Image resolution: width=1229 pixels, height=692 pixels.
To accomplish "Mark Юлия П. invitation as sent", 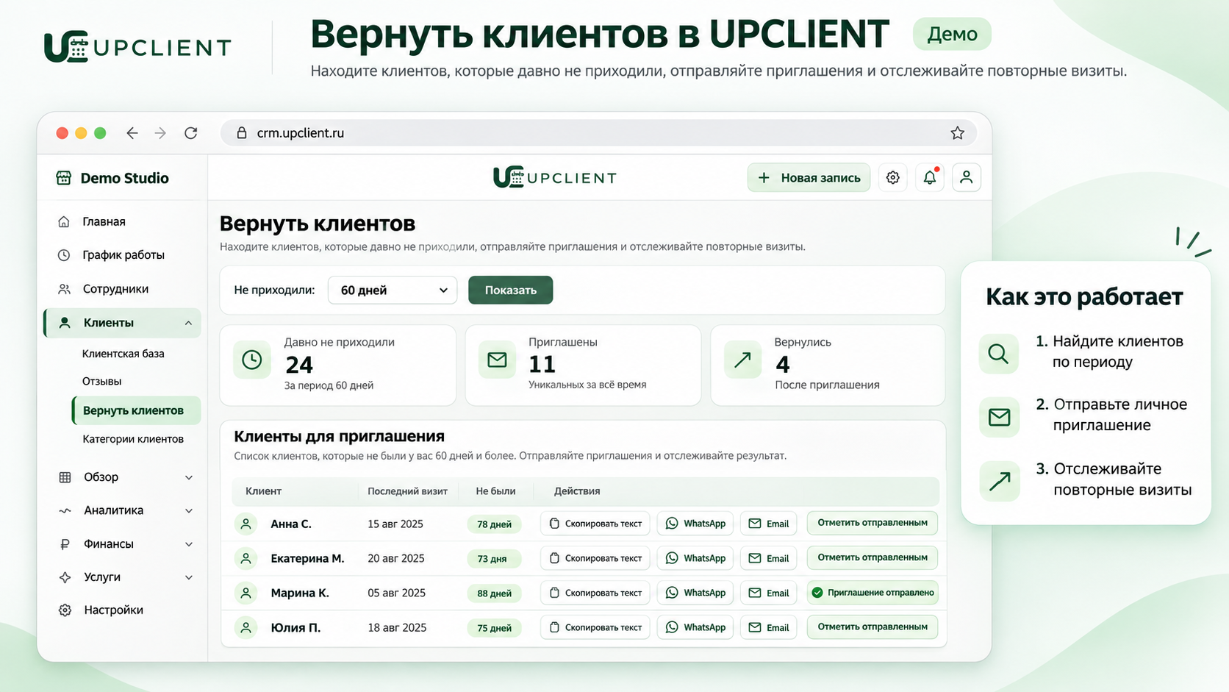I will [873, 627].
